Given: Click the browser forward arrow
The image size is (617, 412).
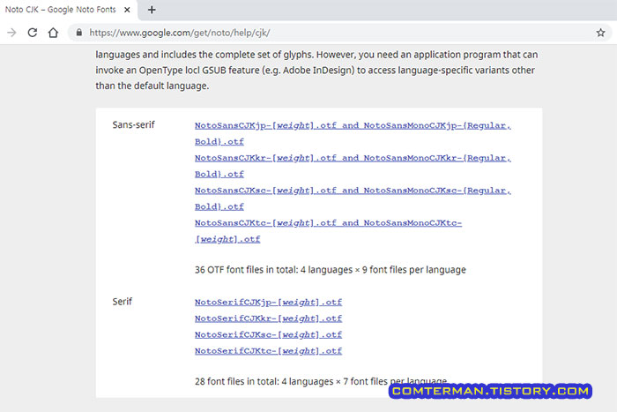Looking at the screenshot, I should (x=11, y=33).
